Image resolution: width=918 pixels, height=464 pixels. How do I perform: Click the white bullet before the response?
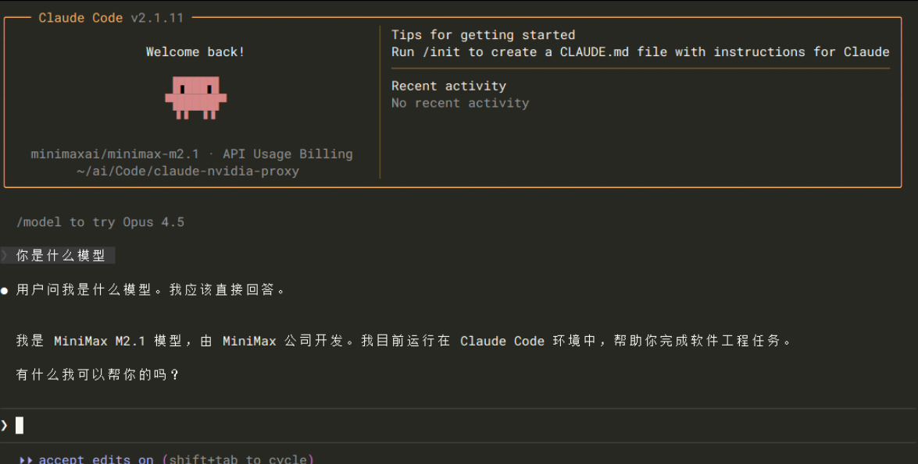tap(5, 291)
